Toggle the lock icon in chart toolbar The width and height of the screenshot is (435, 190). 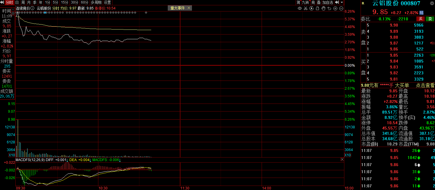pos(318,8)
